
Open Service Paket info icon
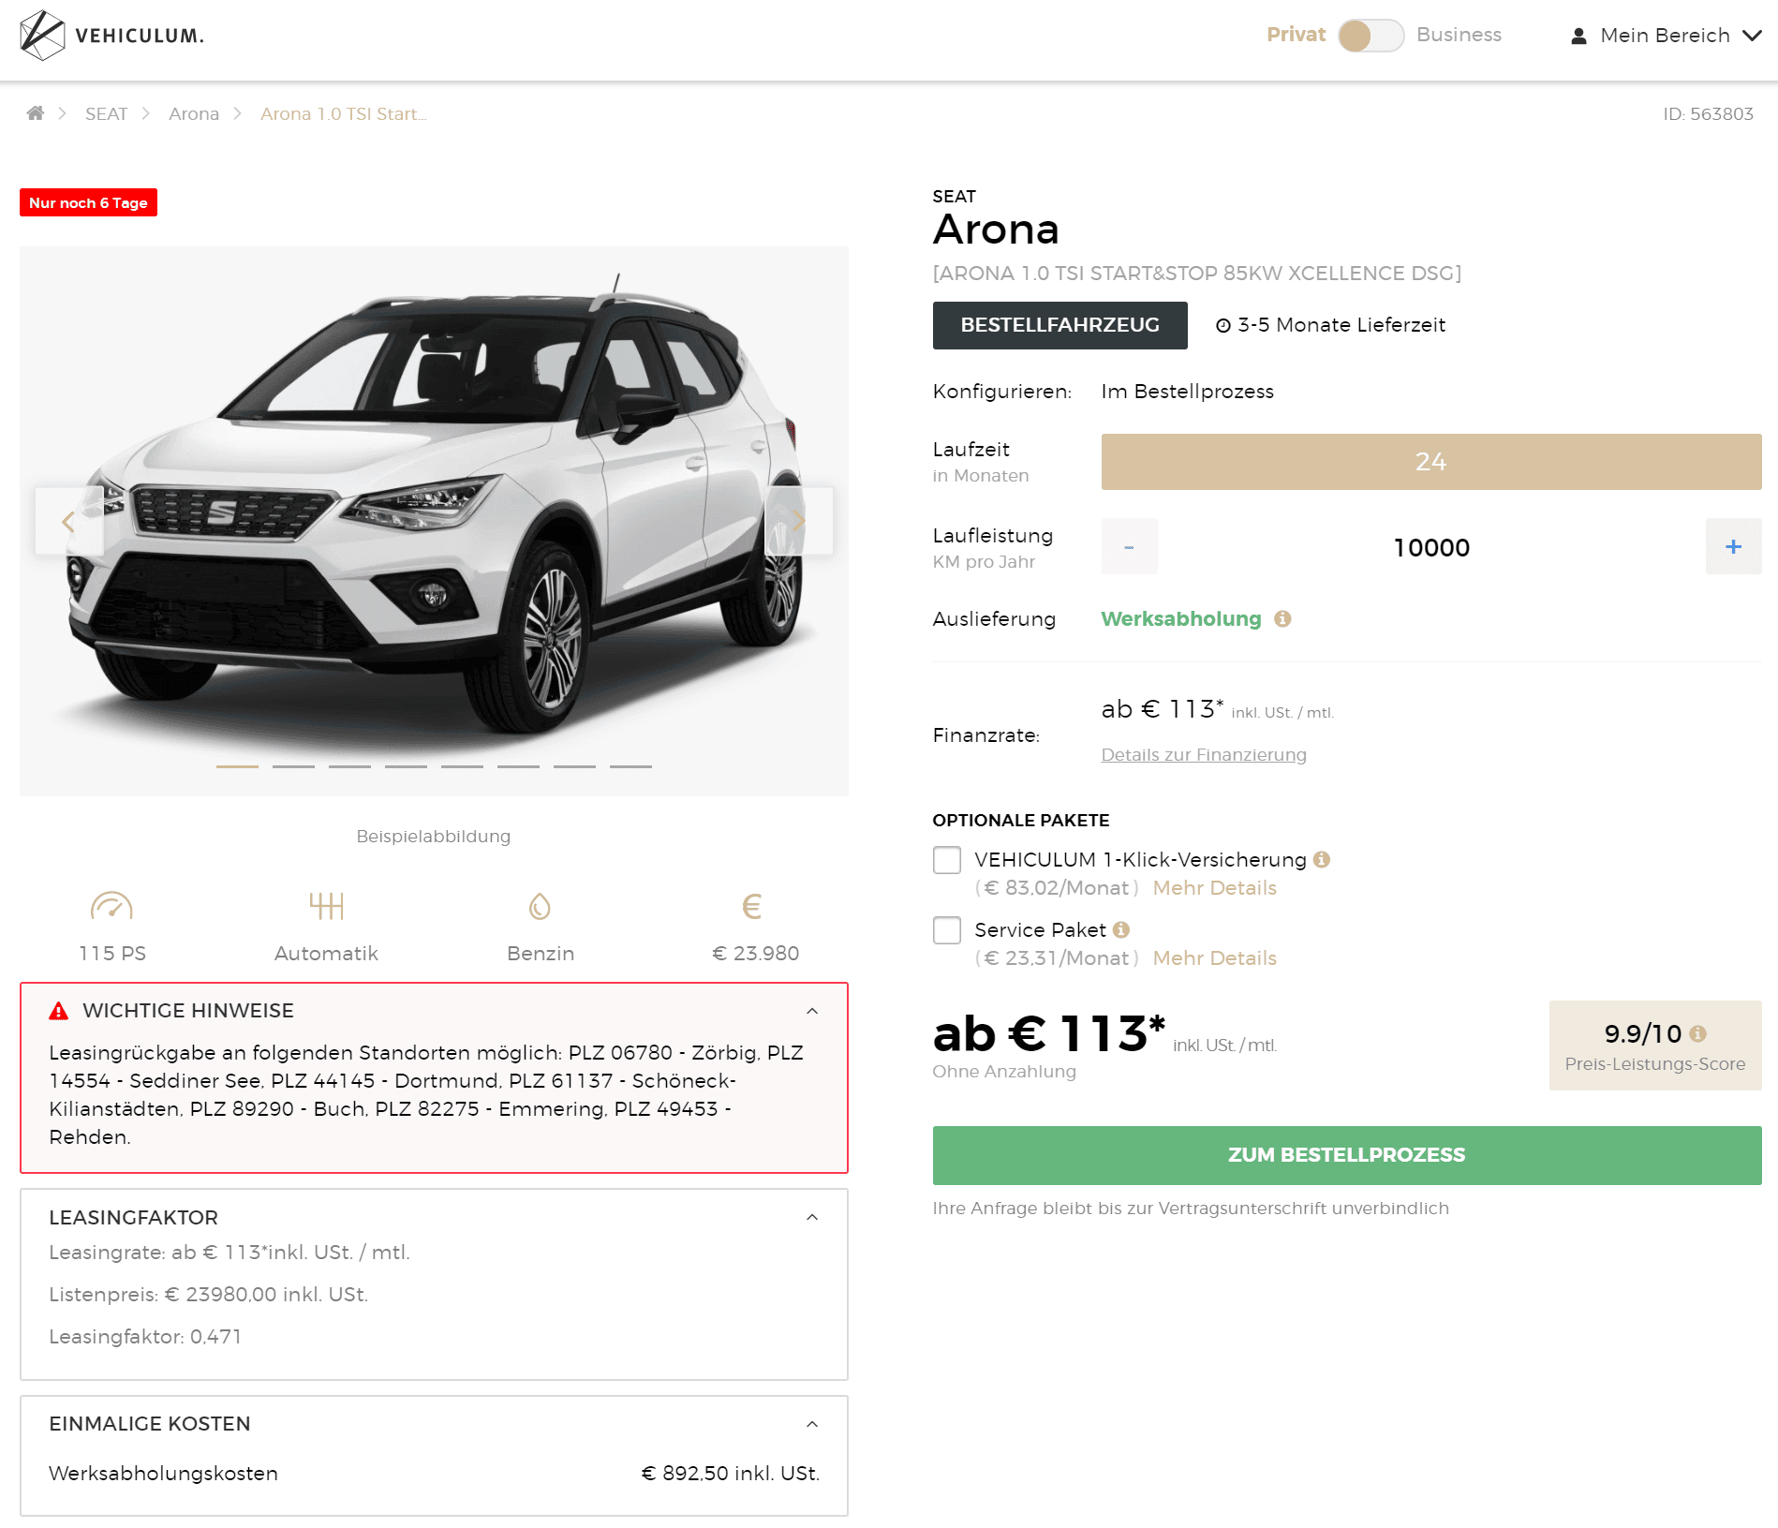(x=1121, y=929)
